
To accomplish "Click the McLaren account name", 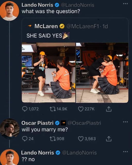I will 46,26.
